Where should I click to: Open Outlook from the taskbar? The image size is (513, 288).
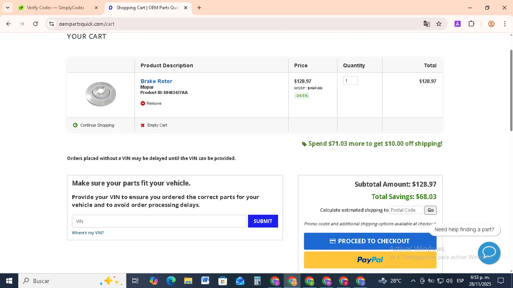(240, 281)
